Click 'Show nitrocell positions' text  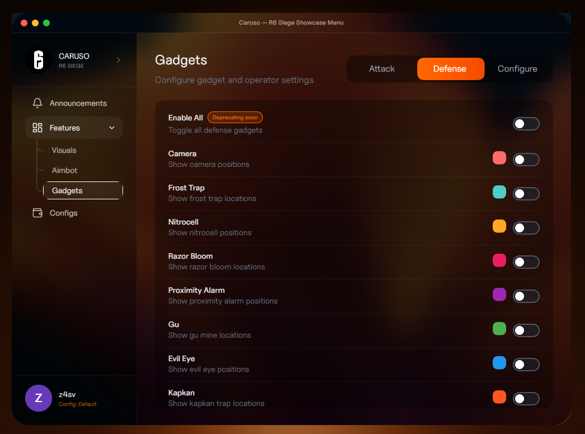tap(210, 233)
